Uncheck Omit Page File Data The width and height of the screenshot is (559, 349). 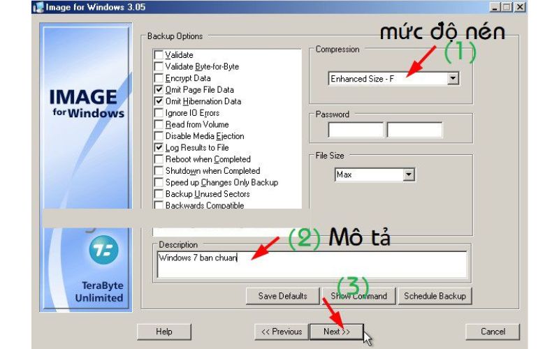click(159, 90)
